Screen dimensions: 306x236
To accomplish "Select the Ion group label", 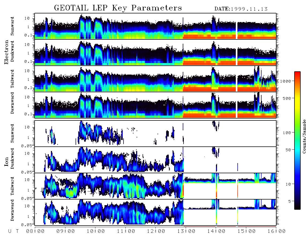I will [6, 161].
